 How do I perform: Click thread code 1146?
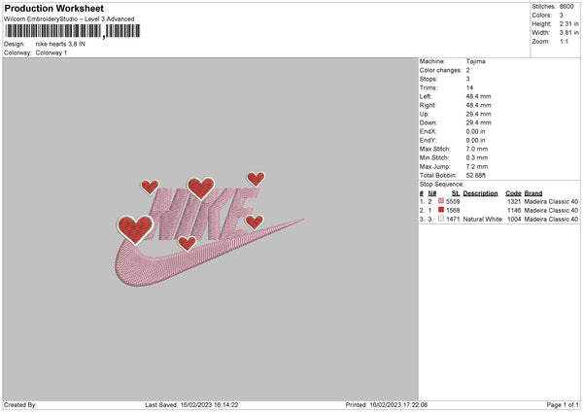[514, 211]
